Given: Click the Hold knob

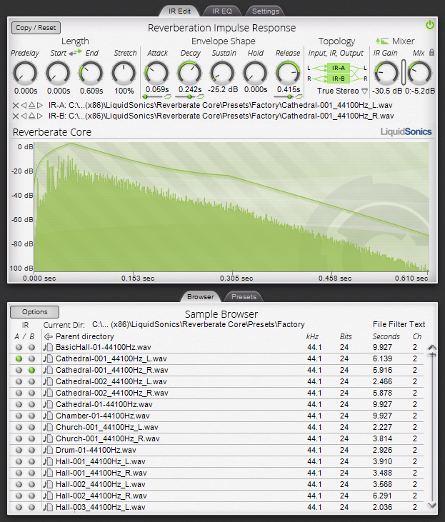Looking at the screenshot, I should point(256,73).
